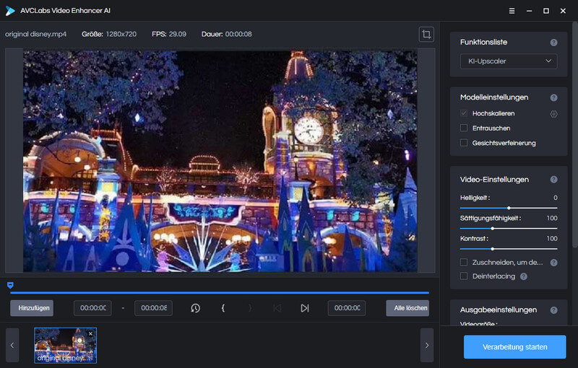The width and height of the screenshot is (578, 368).
Task: Start processing with Verarbeitung starten
Action: 515,346
